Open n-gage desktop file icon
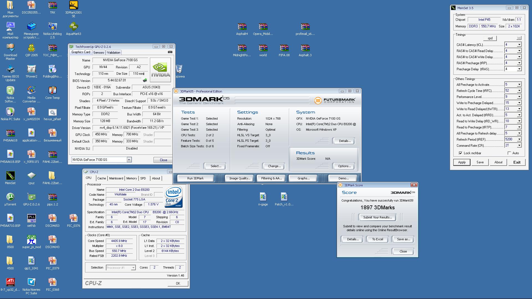Viewport: 532px width, 299px height. coord(263,199)
